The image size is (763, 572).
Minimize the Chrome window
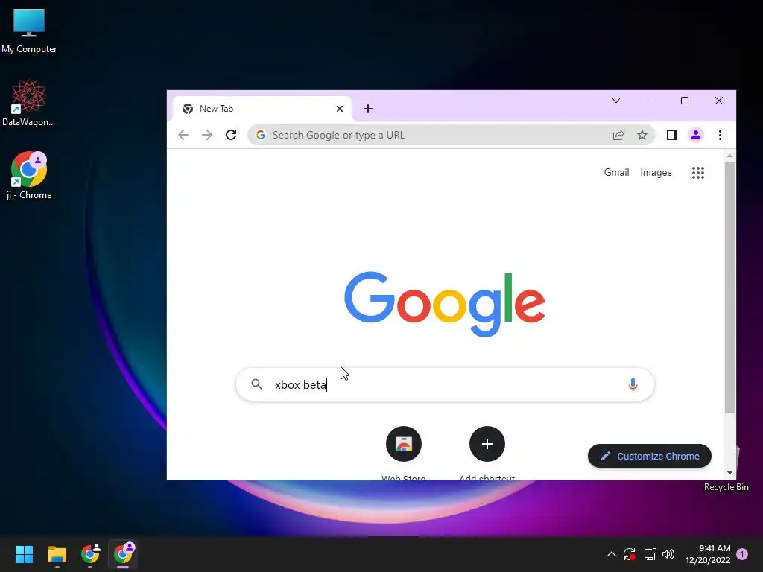pyautogui.click(x=650, y=101)
